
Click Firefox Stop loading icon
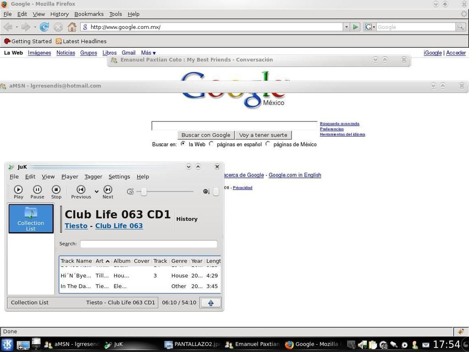tap(58, 27)
